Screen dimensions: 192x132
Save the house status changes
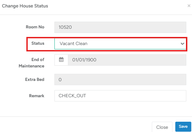(183, 127)
